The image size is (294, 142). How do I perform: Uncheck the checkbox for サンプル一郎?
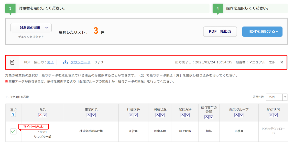click(13, 131)
